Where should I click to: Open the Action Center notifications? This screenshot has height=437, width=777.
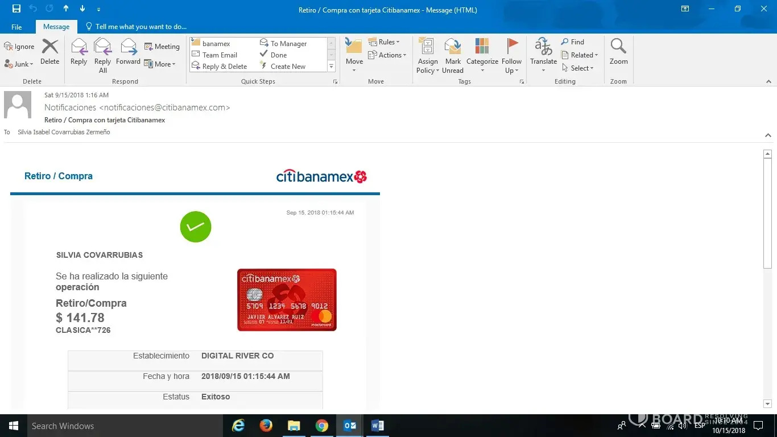pyautogui.click(x=758, y=426)
